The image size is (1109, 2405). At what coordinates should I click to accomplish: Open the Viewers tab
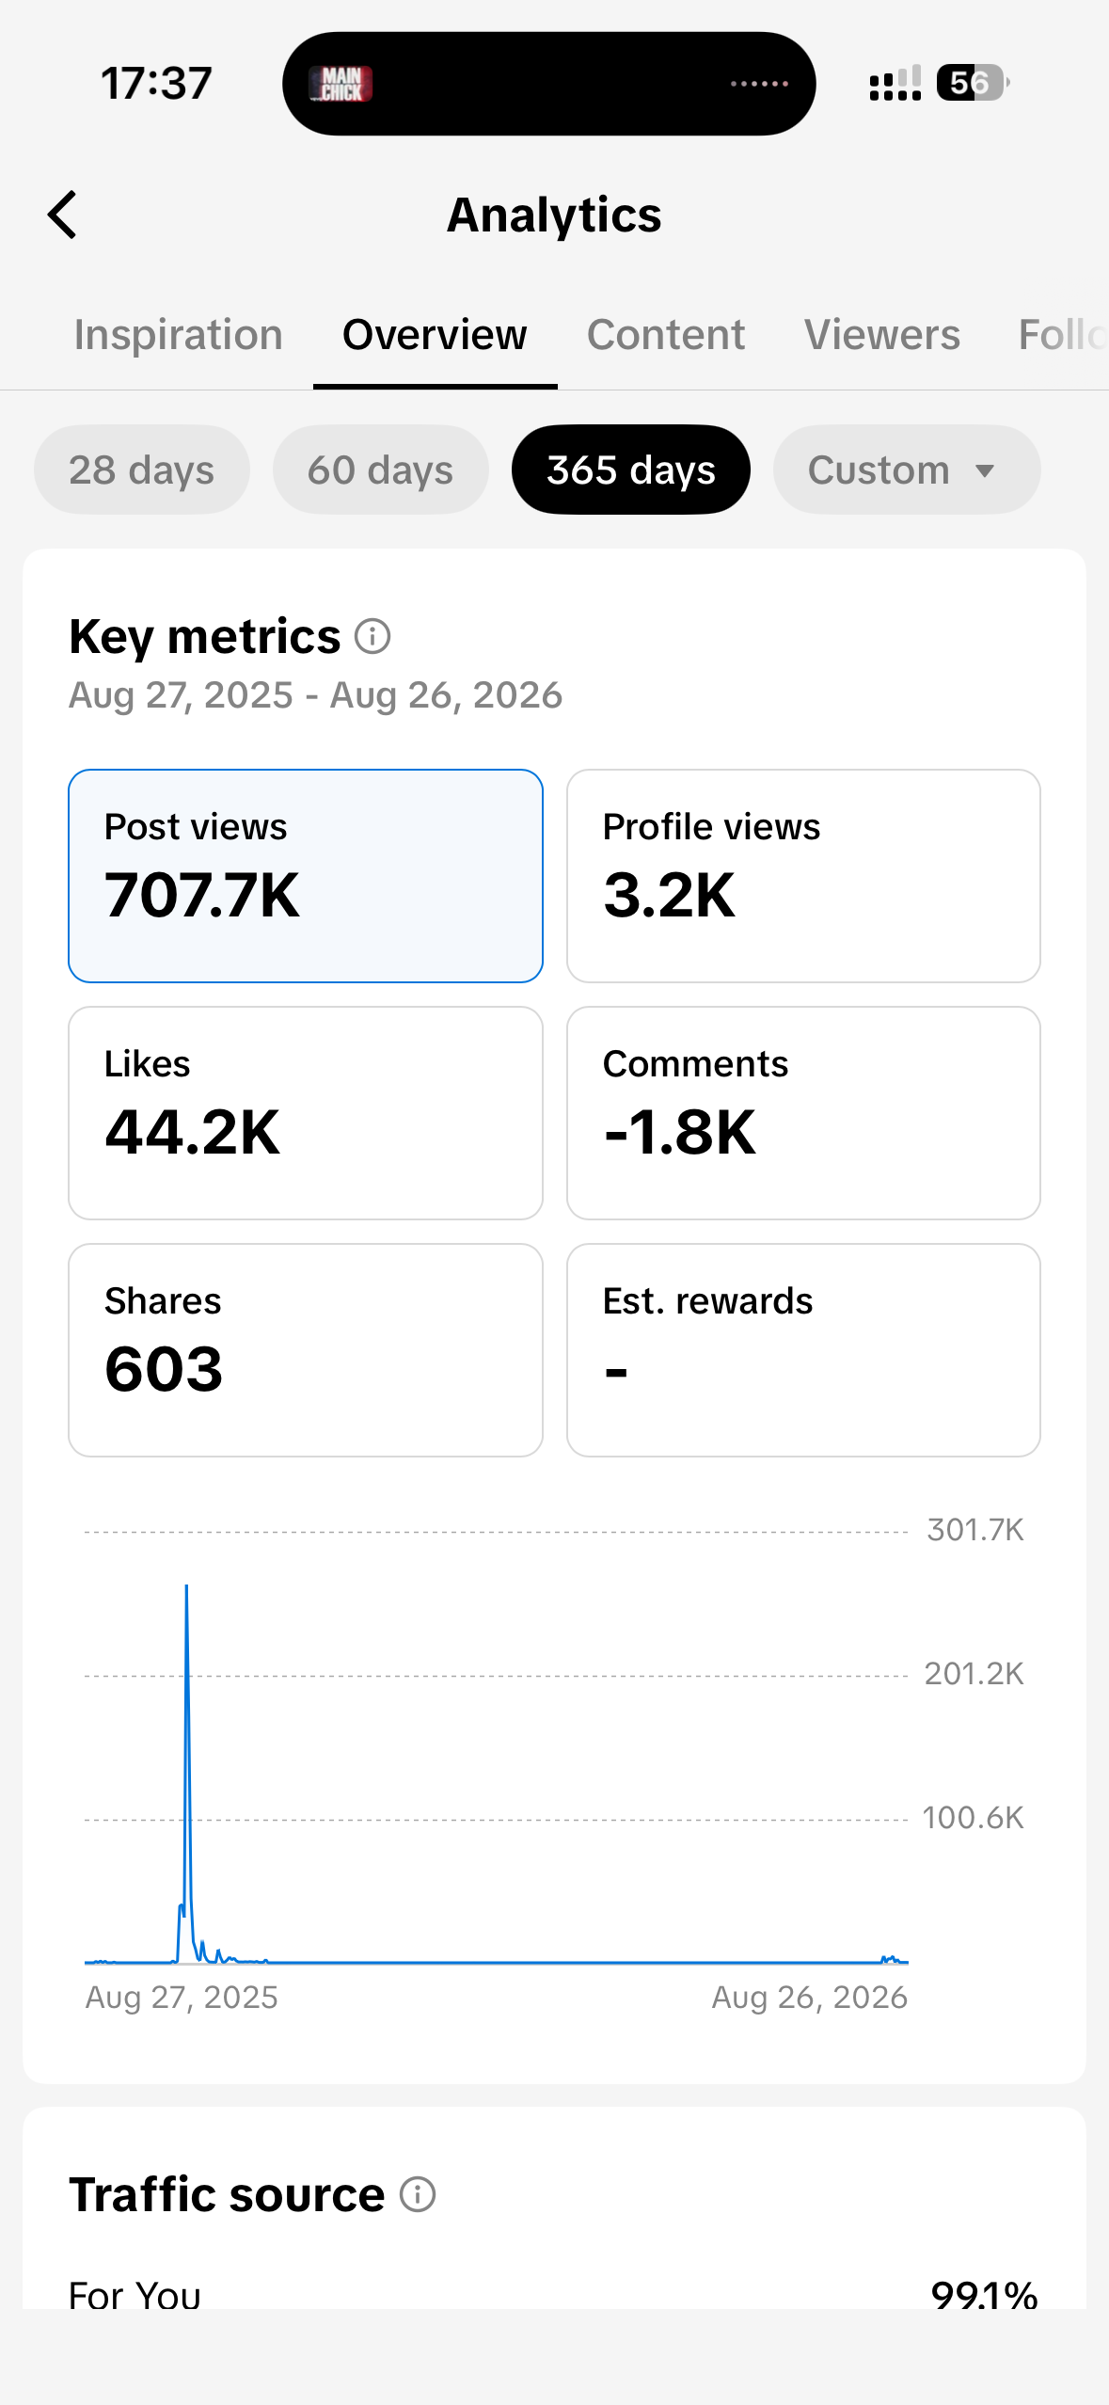tap(882, 335)
